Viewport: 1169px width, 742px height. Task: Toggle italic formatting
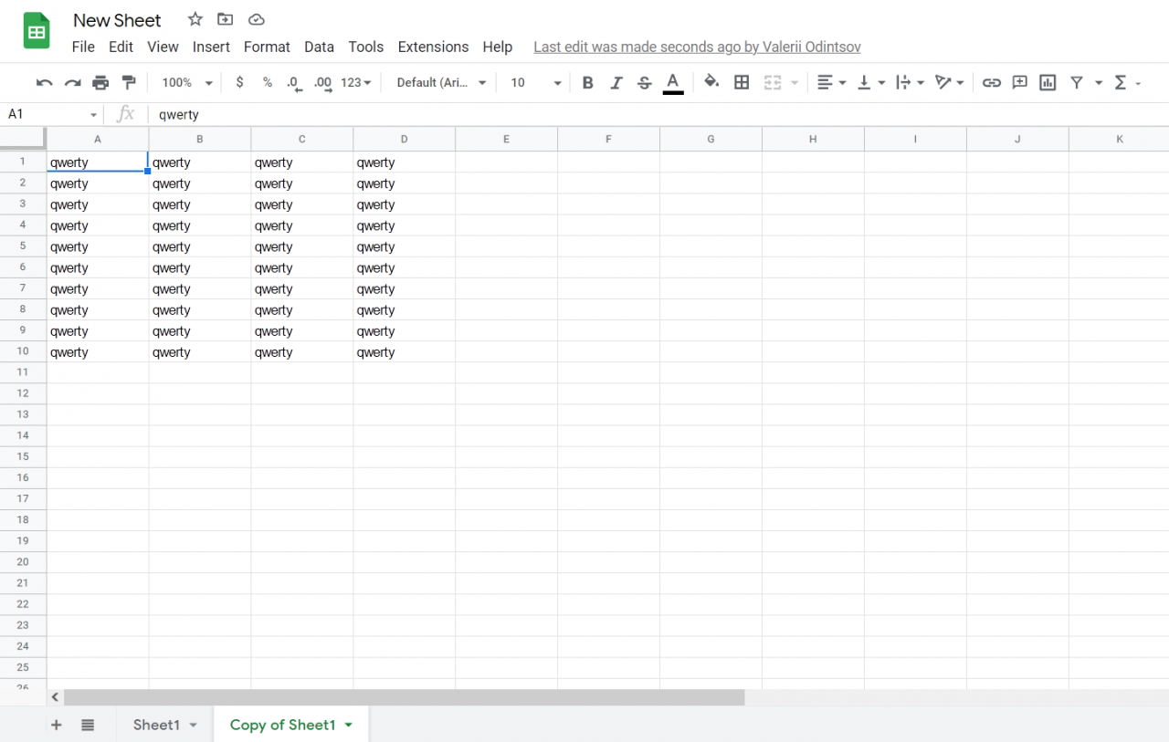click(x=616, y=82)
